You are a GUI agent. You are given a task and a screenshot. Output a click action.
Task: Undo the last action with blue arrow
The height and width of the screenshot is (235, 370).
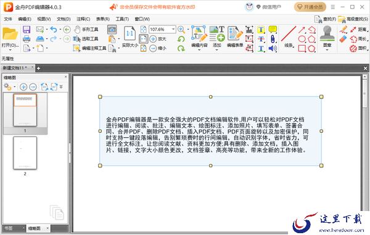tap(54, 30)
